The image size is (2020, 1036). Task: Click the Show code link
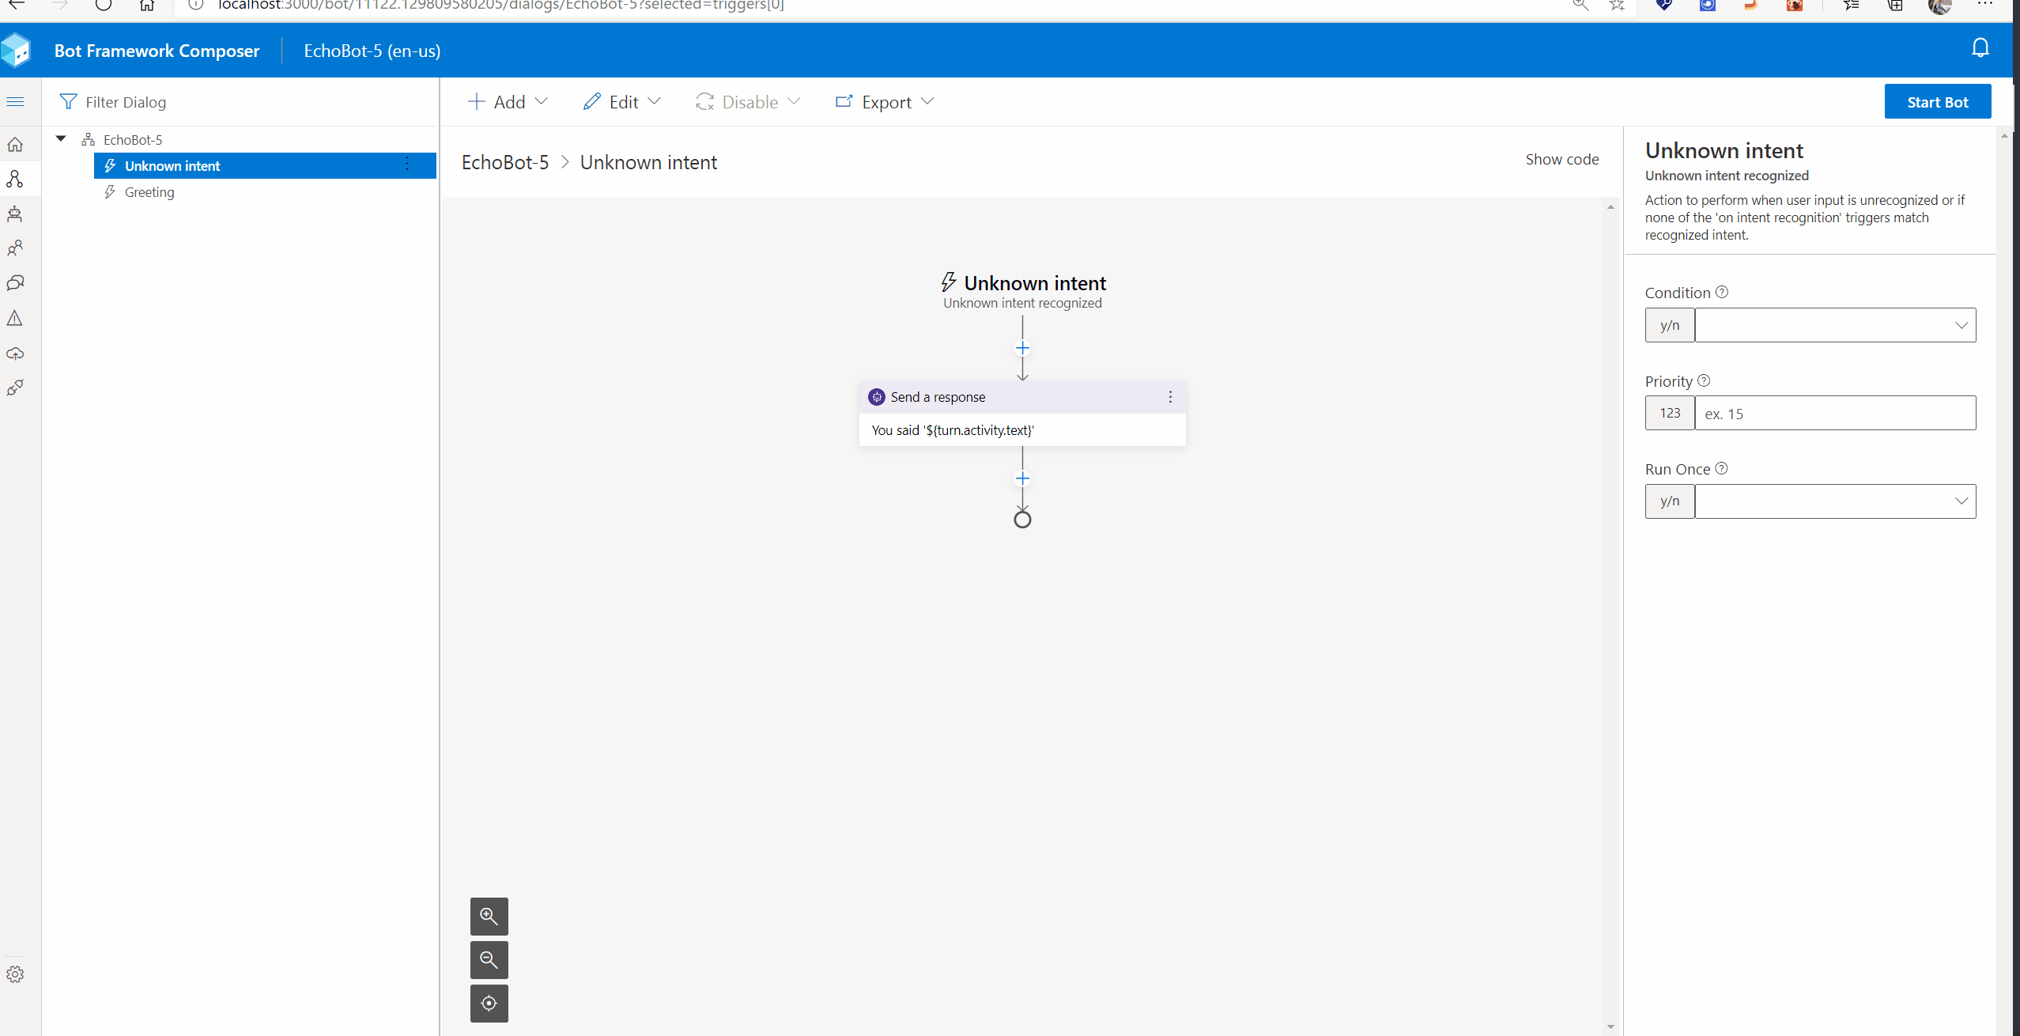(1561, 159)
